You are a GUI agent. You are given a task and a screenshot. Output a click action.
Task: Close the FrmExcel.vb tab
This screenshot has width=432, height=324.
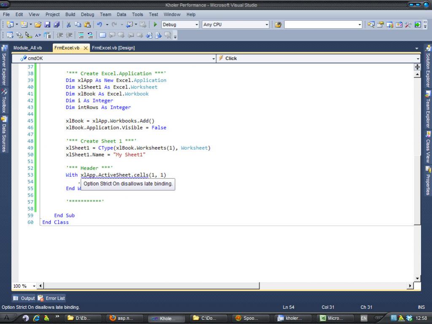pos(86,48)
